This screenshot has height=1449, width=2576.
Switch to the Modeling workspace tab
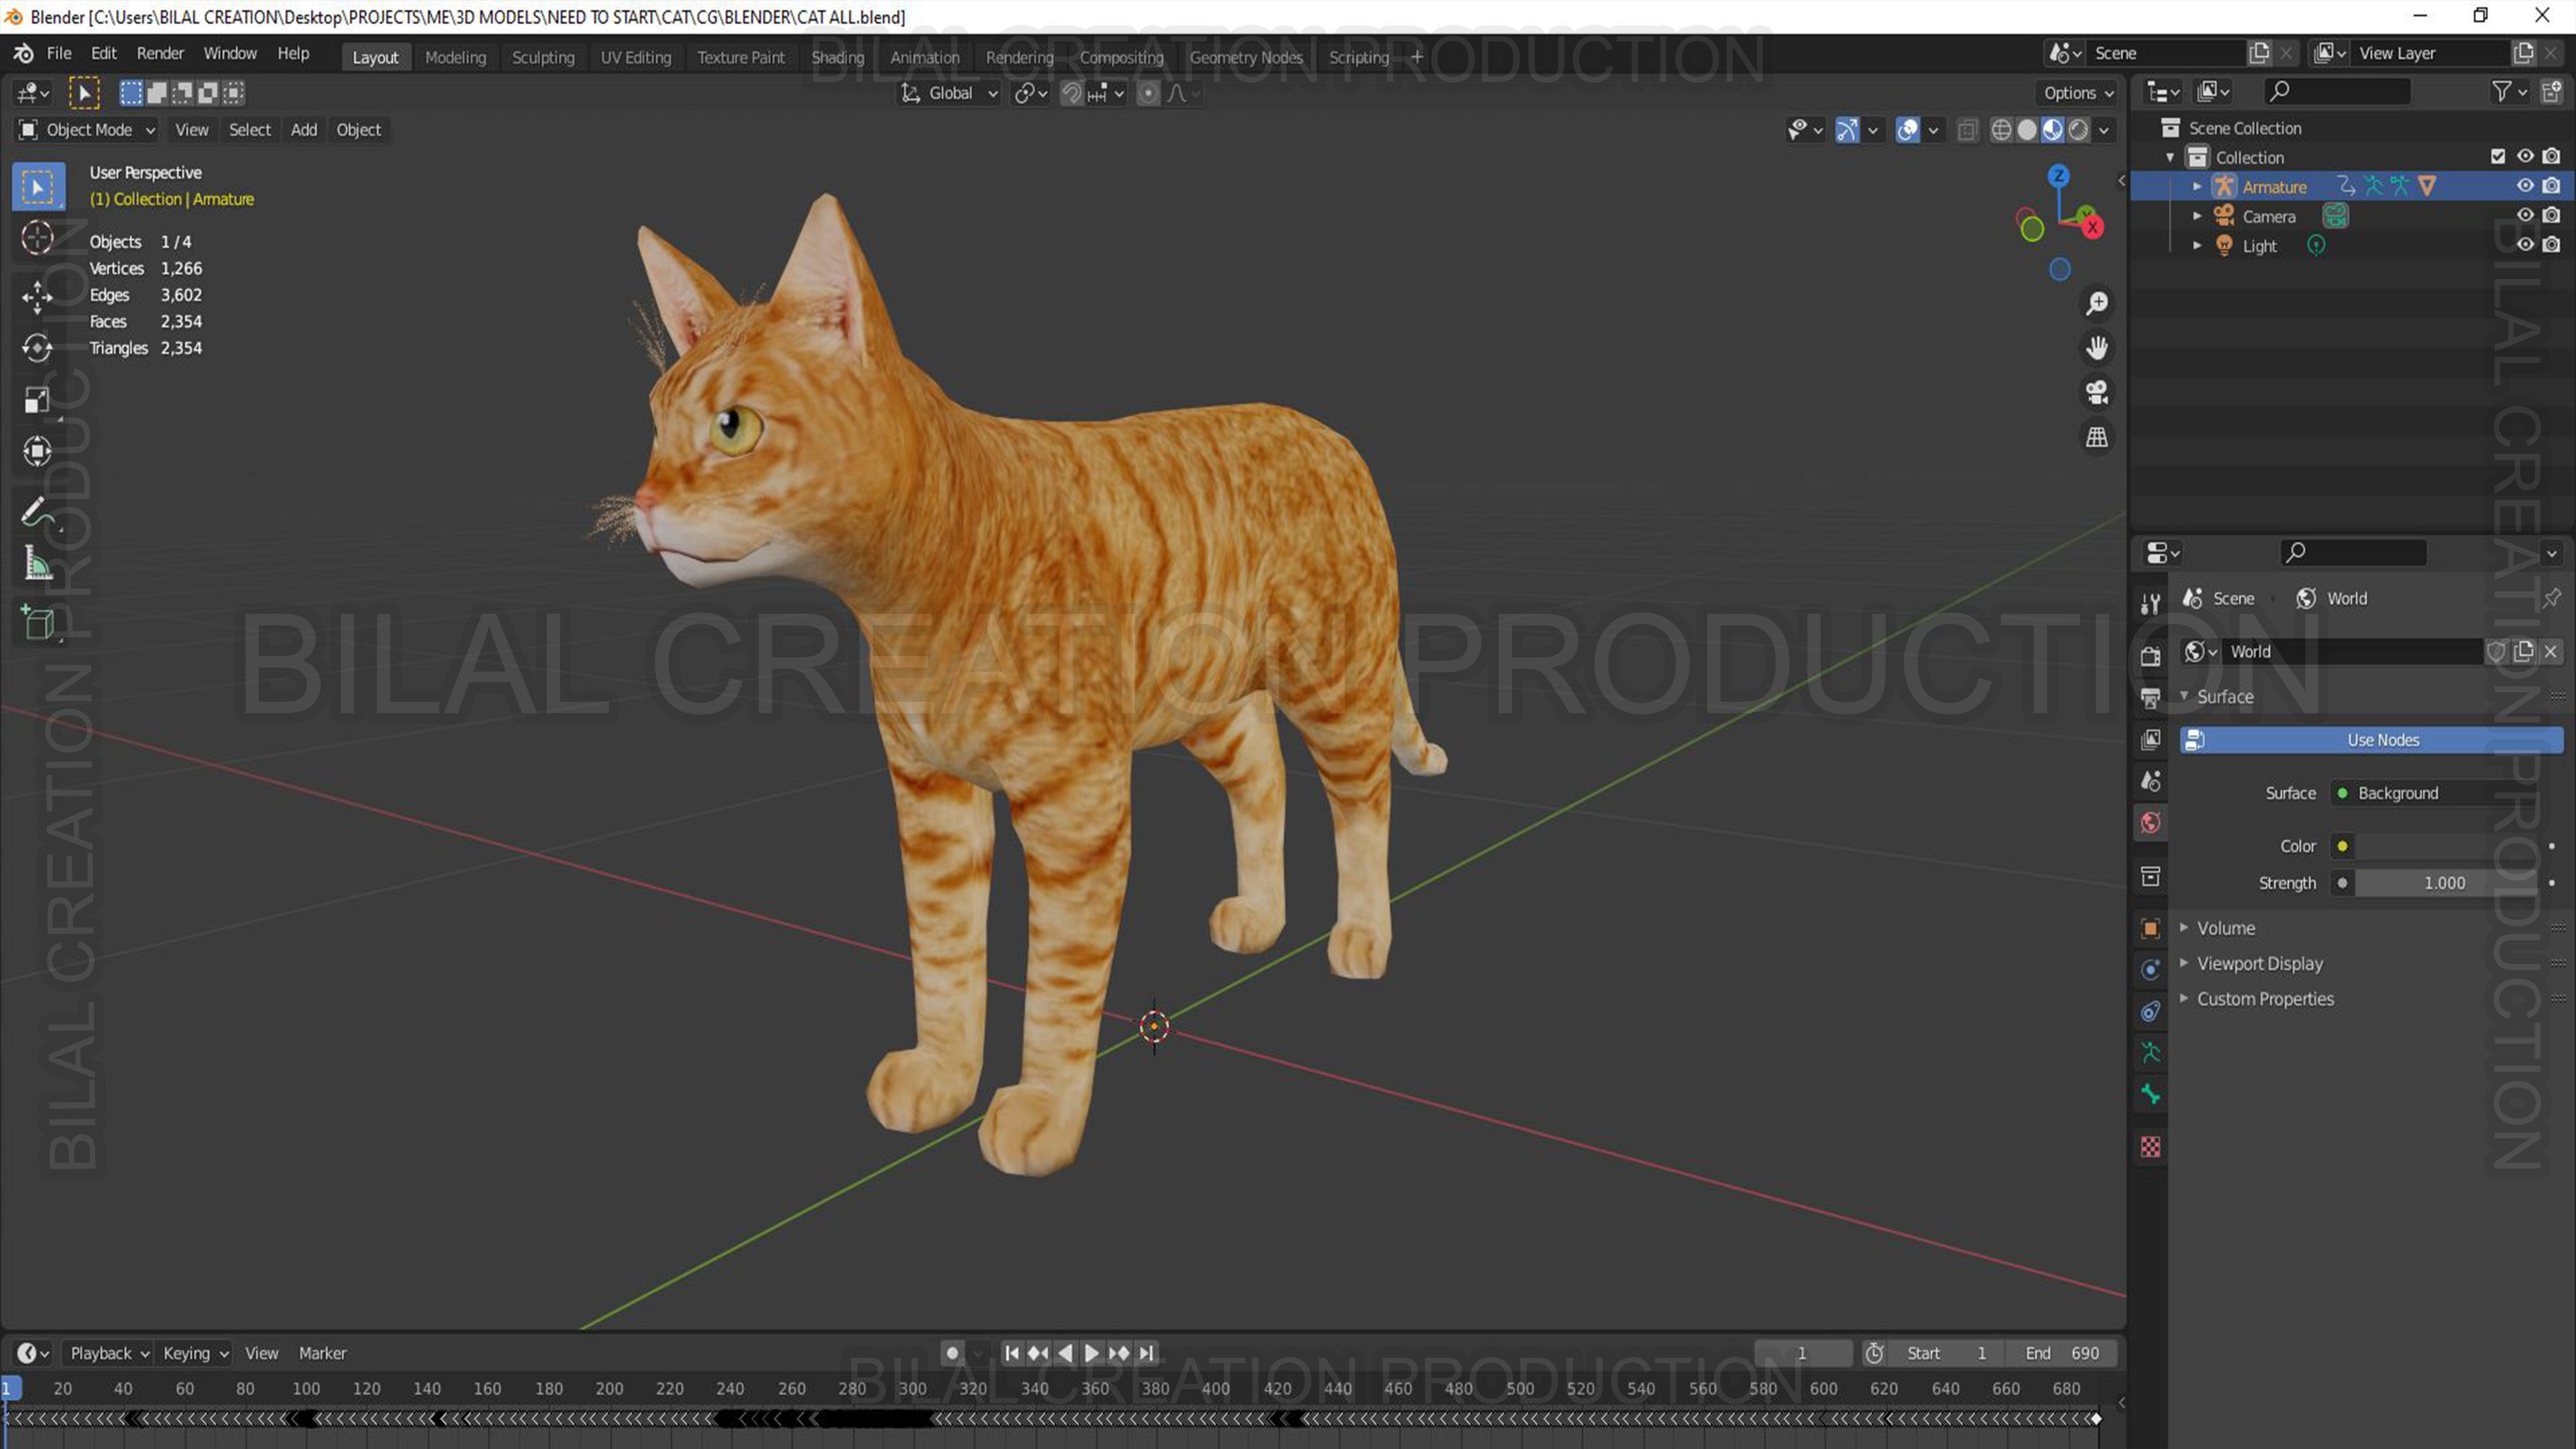point(455,57)
